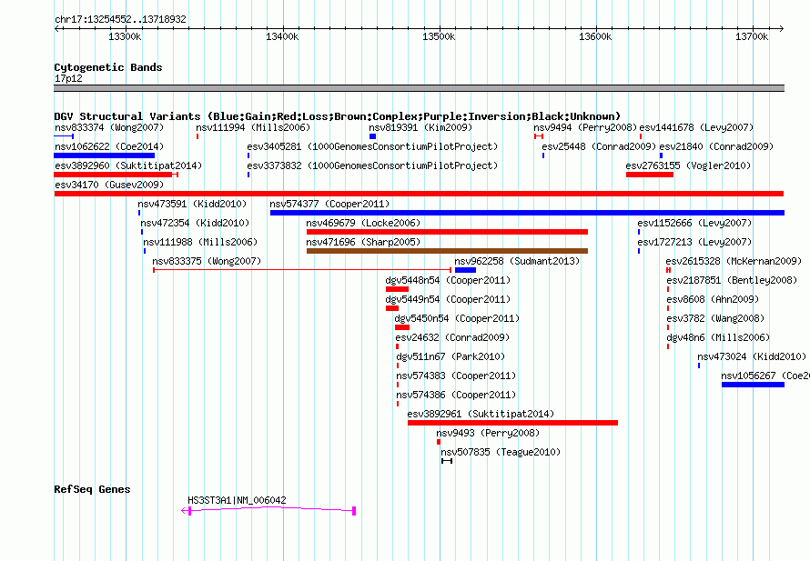Open nsv111994 (Mills2006) label
Viewport: 810px width, 561px height.
pos(253,127)
